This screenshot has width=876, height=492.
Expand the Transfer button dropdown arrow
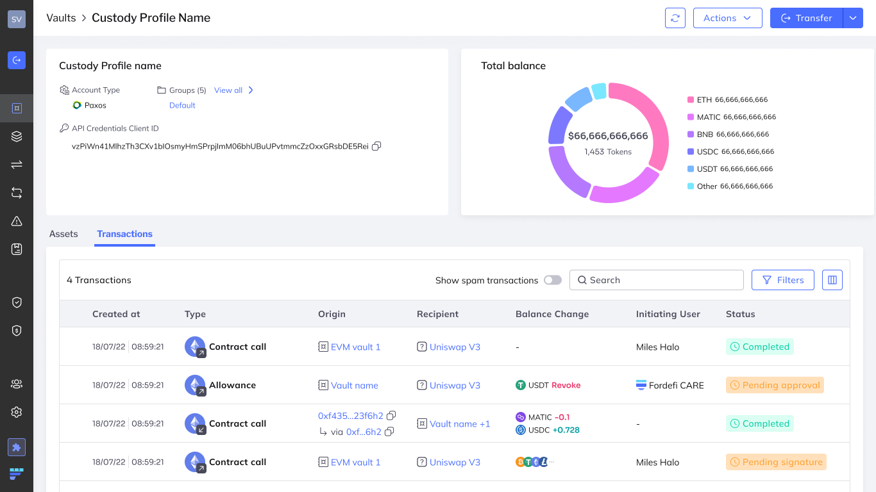(853, 18)
